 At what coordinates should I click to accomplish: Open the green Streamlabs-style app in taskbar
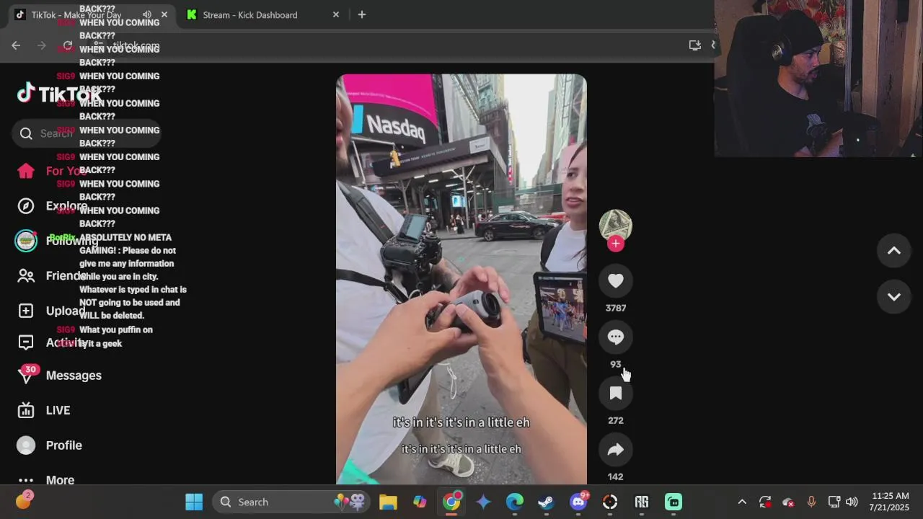click(x=674, y=502)
